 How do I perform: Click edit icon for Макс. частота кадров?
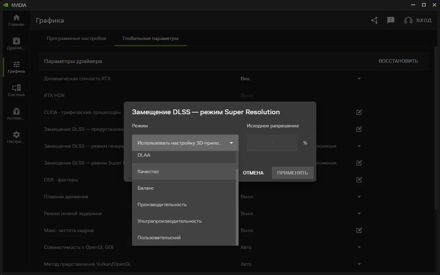[x=359, y=230]
